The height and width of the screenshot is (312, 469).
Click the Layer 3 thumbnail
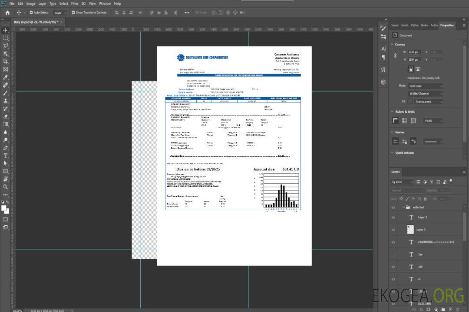tap(411, 230)
